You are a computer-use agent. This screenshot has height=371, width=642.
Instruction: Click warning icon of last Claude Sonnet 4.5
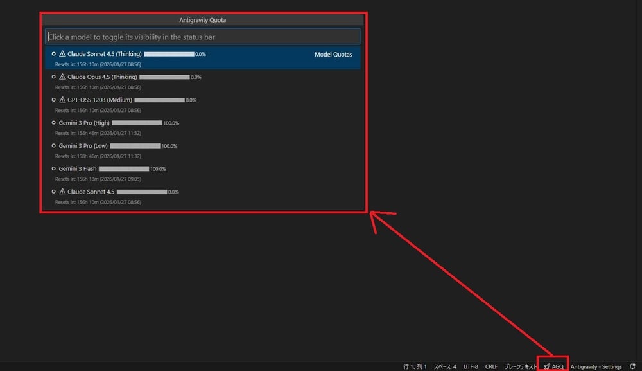pyautogui.click(x=62, y=192)
